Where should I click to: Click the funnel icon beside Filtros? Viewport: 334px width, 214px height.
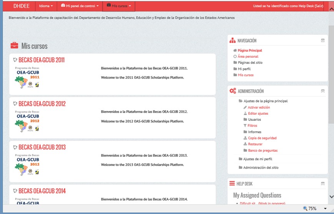pyautogui.click(x=245, y=126)
